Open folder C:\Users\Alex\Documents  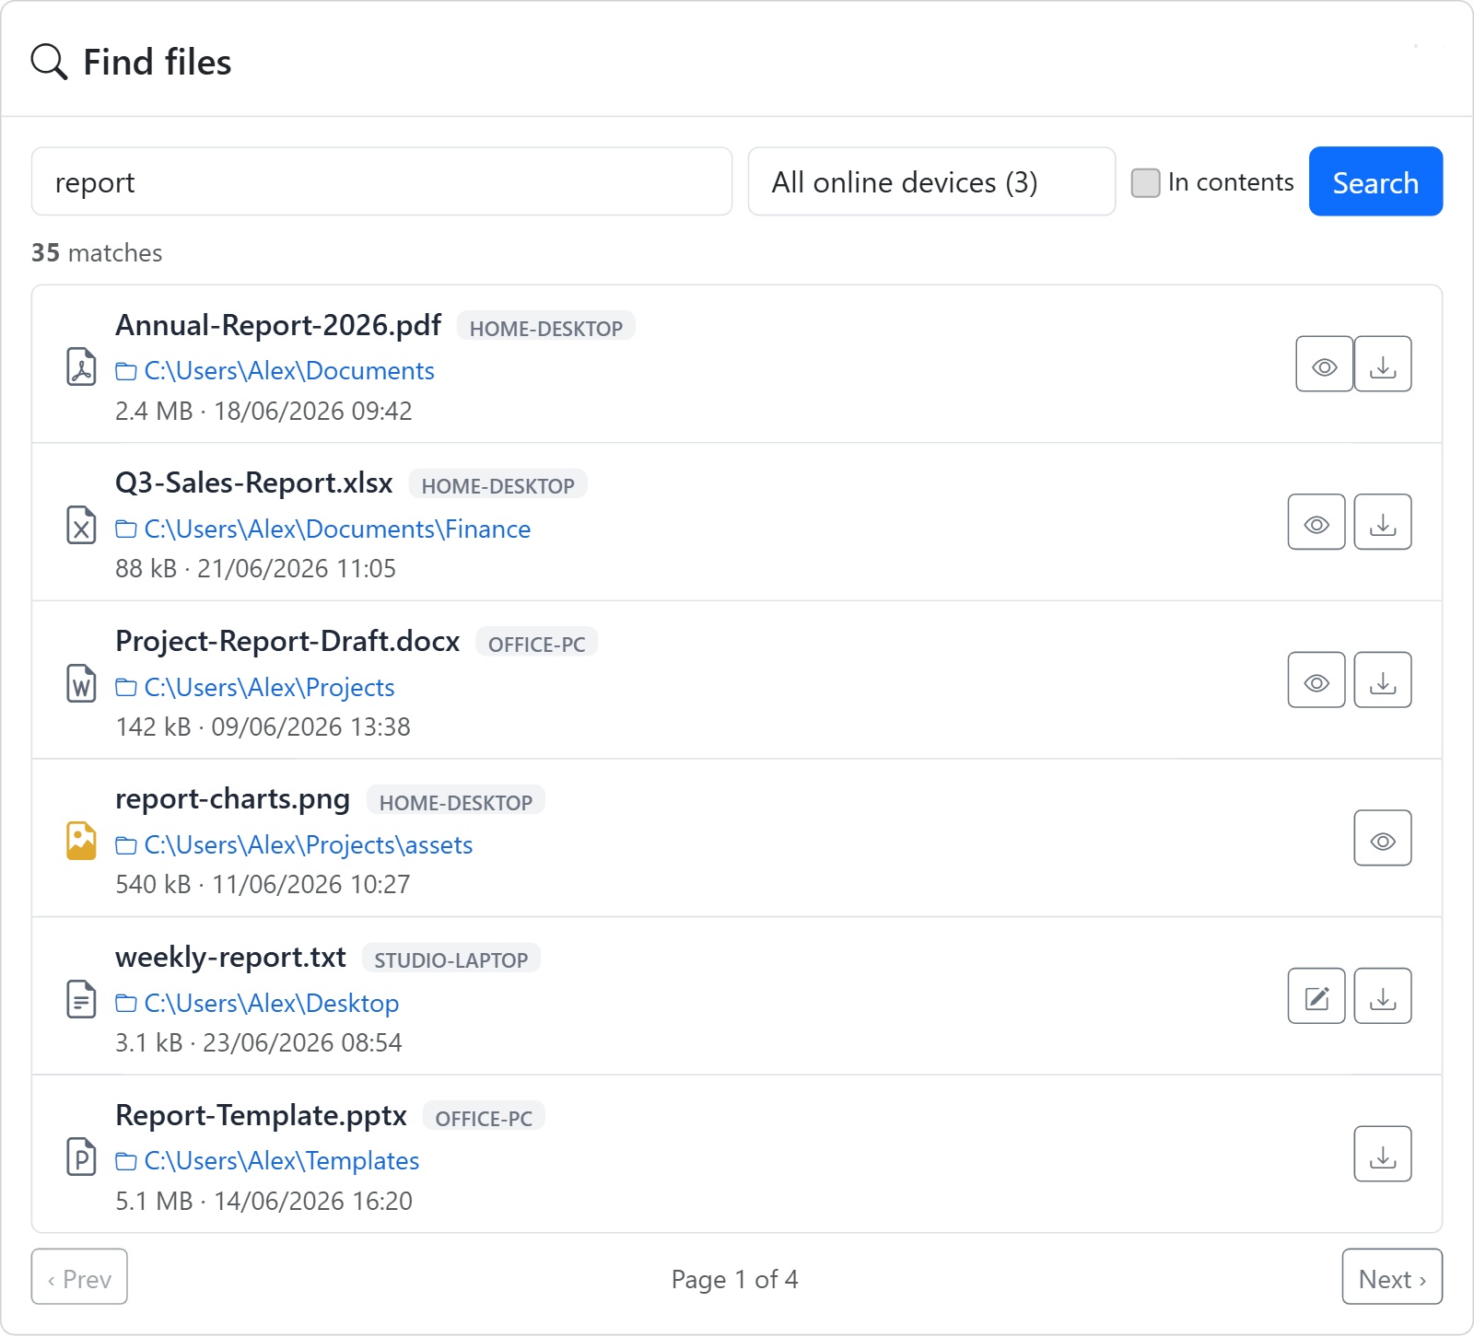click(275, 370)
